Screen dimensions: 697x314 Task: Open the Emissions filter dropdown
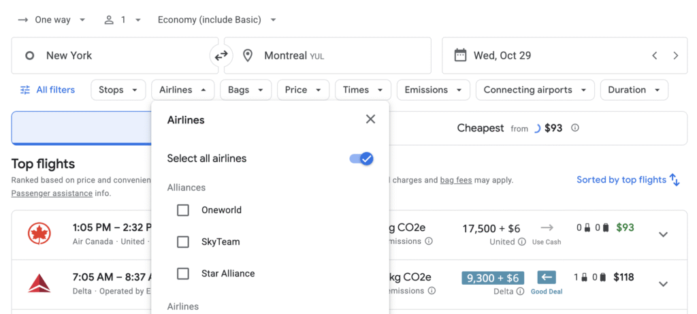click(x=434, y=90)
